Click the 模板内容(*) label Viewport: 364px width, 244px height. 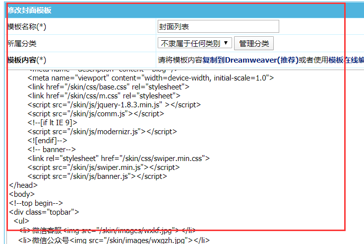27,60
